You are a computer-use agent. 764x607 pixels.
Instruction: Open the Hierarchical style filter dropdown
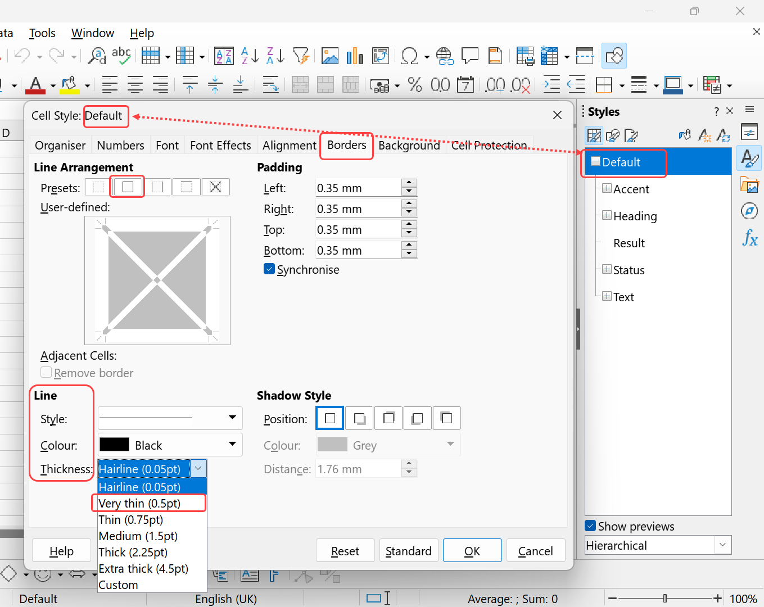(x=658, y=545)
